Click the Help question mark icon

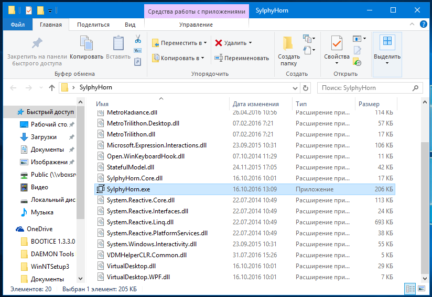pos(424,24)
